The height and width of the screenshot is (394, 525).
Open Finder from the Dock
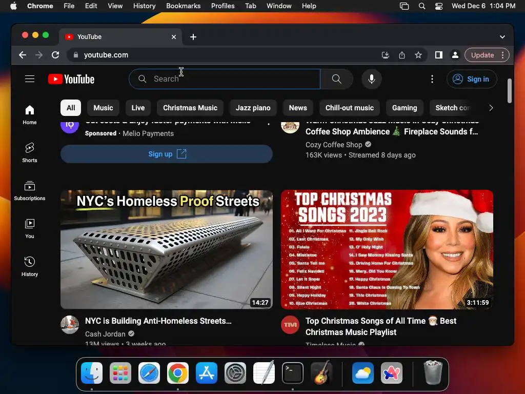click(x=92, y=373)
